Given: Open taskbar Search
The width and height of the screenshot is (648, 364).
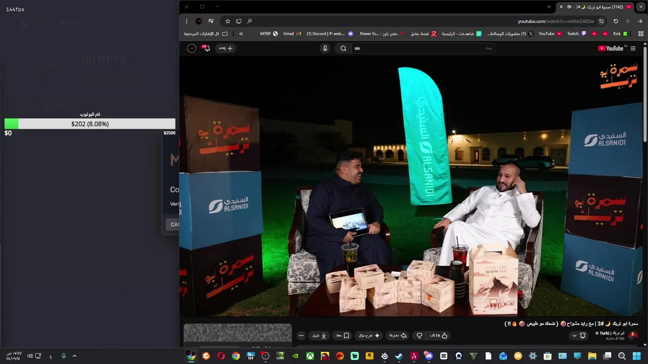Looking at the screenshot, I should (x=622, y=356).
